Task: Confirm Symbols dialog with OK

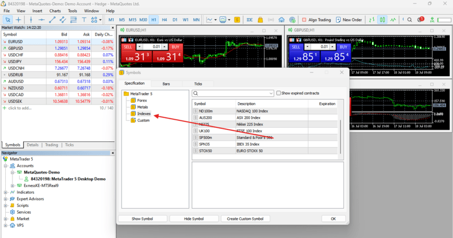Action: [x=333, y=219]
